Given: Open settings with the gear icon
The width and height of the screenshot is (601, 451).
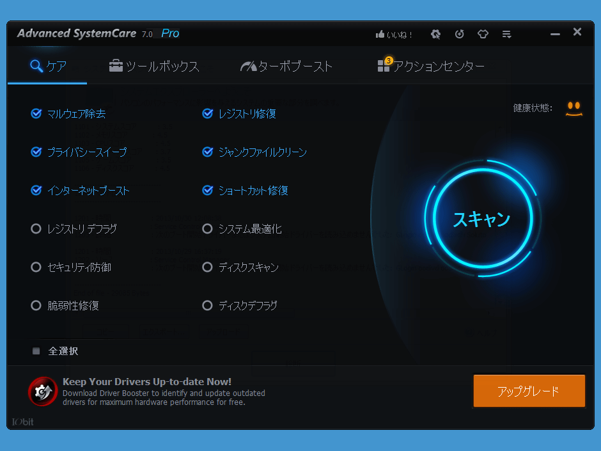Looking at the screenshot, I should click(435, 35).
